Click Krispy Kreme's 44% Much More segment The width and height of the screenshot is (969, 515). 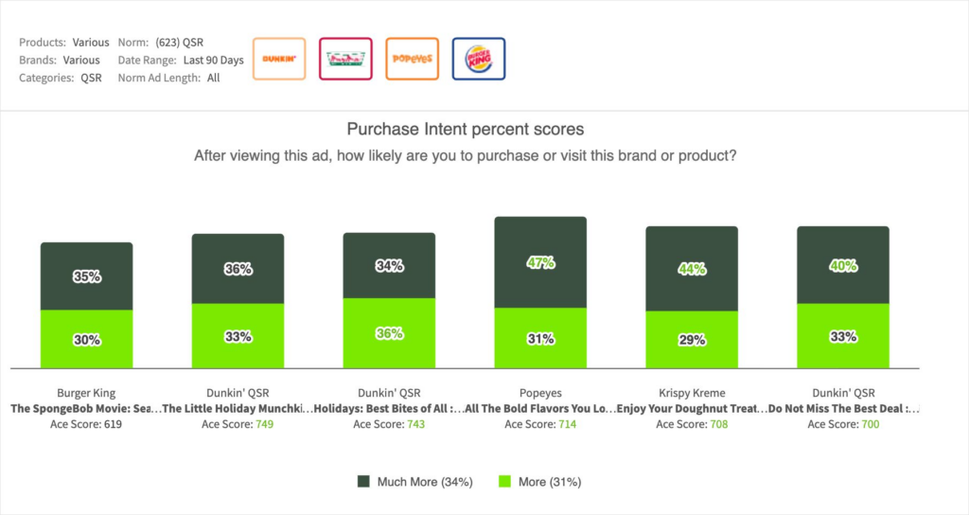(692, 269)
